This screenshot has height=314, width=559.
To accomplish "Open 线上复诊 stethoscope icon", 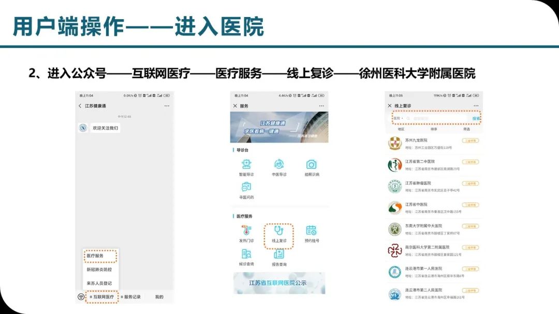I will tap(279, 231).
